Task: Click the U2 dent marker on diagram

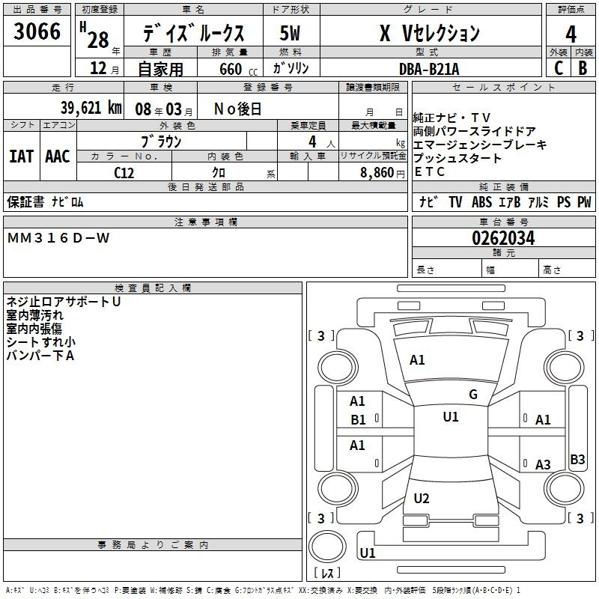Action: pyautogui.click(x=422, y=499)
